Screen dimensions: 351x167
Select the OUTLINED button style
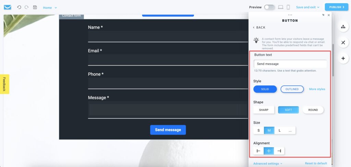tap(292, 89)
